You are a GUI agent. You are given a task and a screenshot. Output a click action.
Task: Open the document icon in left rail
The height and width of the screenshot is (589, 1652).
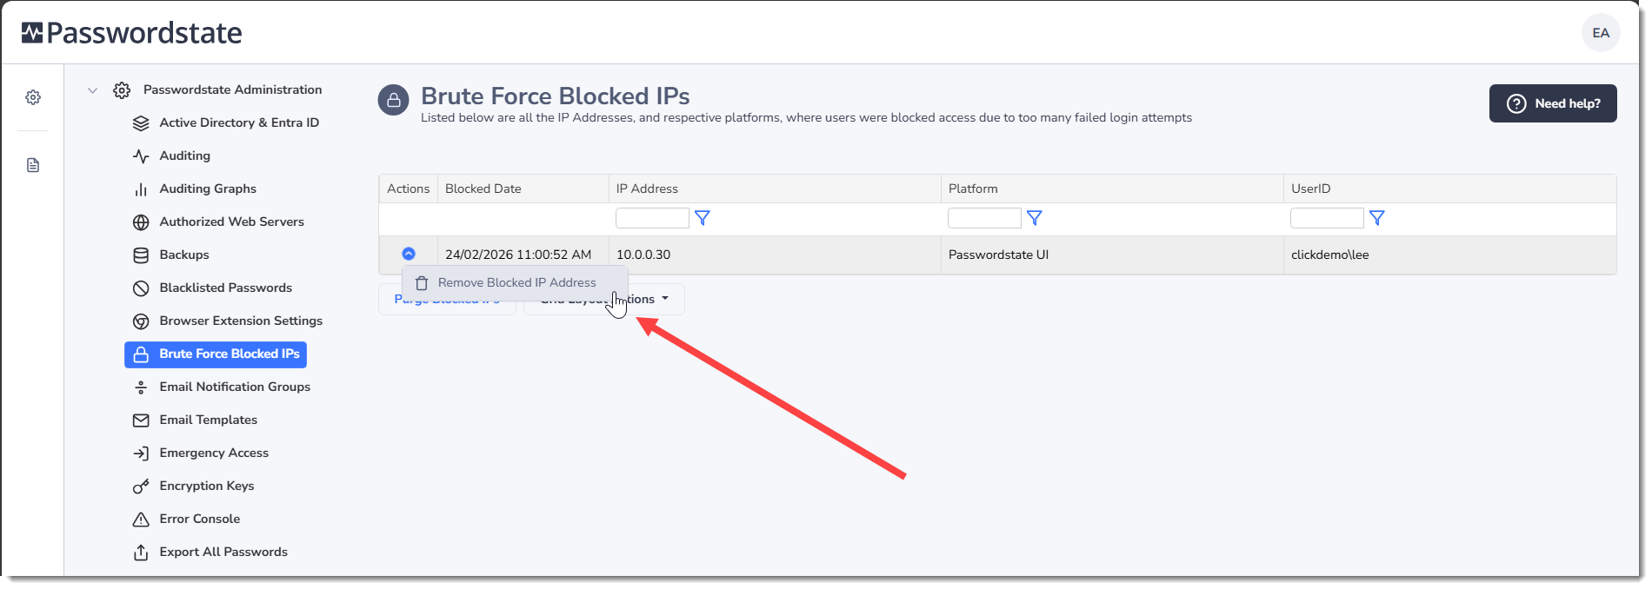(33, 165)
